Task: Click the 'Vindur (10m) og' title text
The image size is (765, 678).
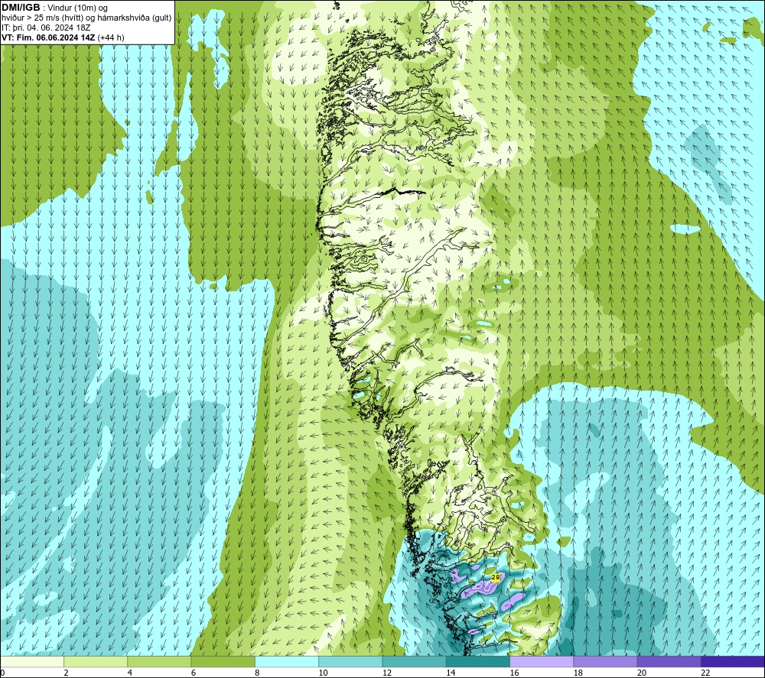Action: pos(78,8)
